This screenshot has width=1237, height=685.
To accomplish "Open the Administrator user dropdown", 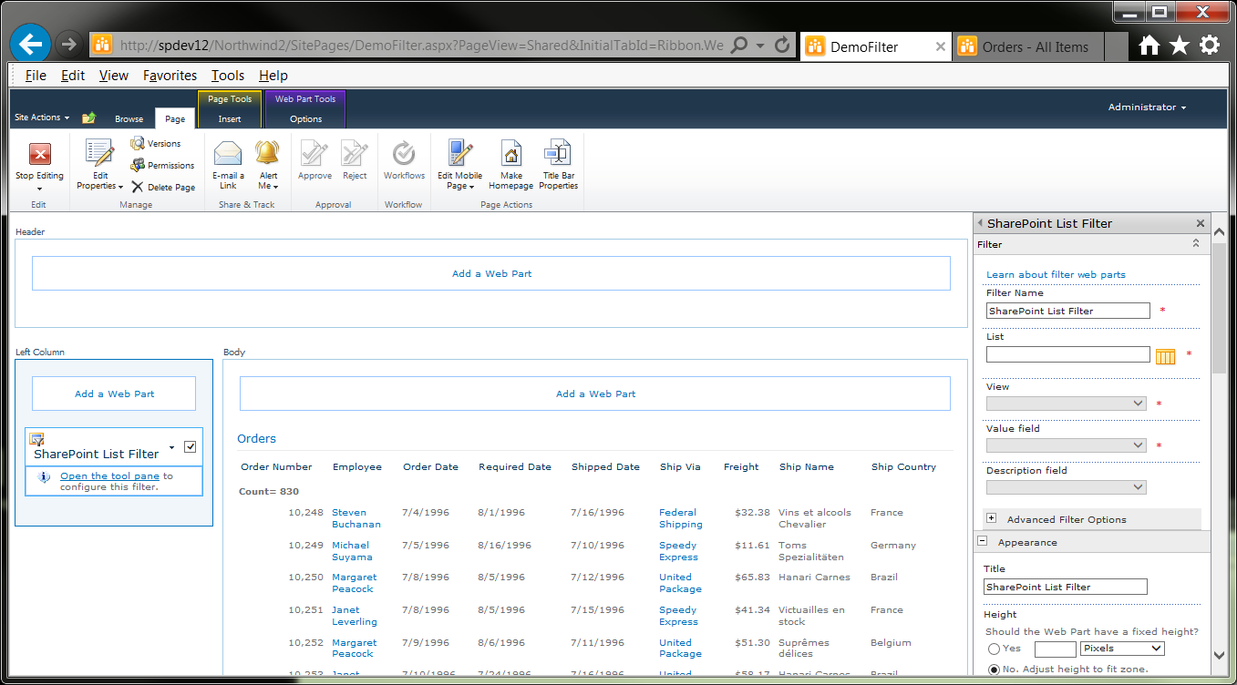I will 1147,107.
